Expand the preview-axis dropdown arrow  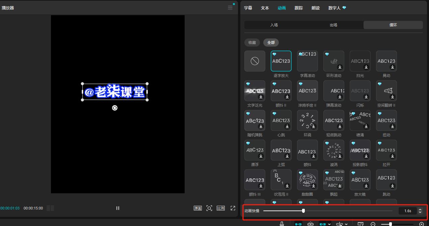click(x=346, y=224)
